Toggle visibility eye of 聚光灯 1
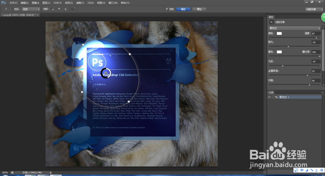 269,97
